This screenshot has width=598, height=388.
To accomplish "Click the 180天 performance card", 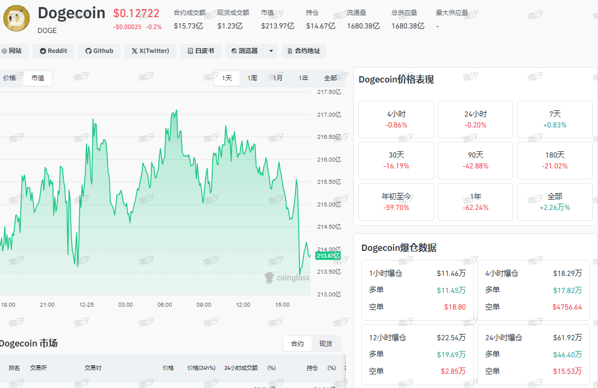I will coord(555,160).
